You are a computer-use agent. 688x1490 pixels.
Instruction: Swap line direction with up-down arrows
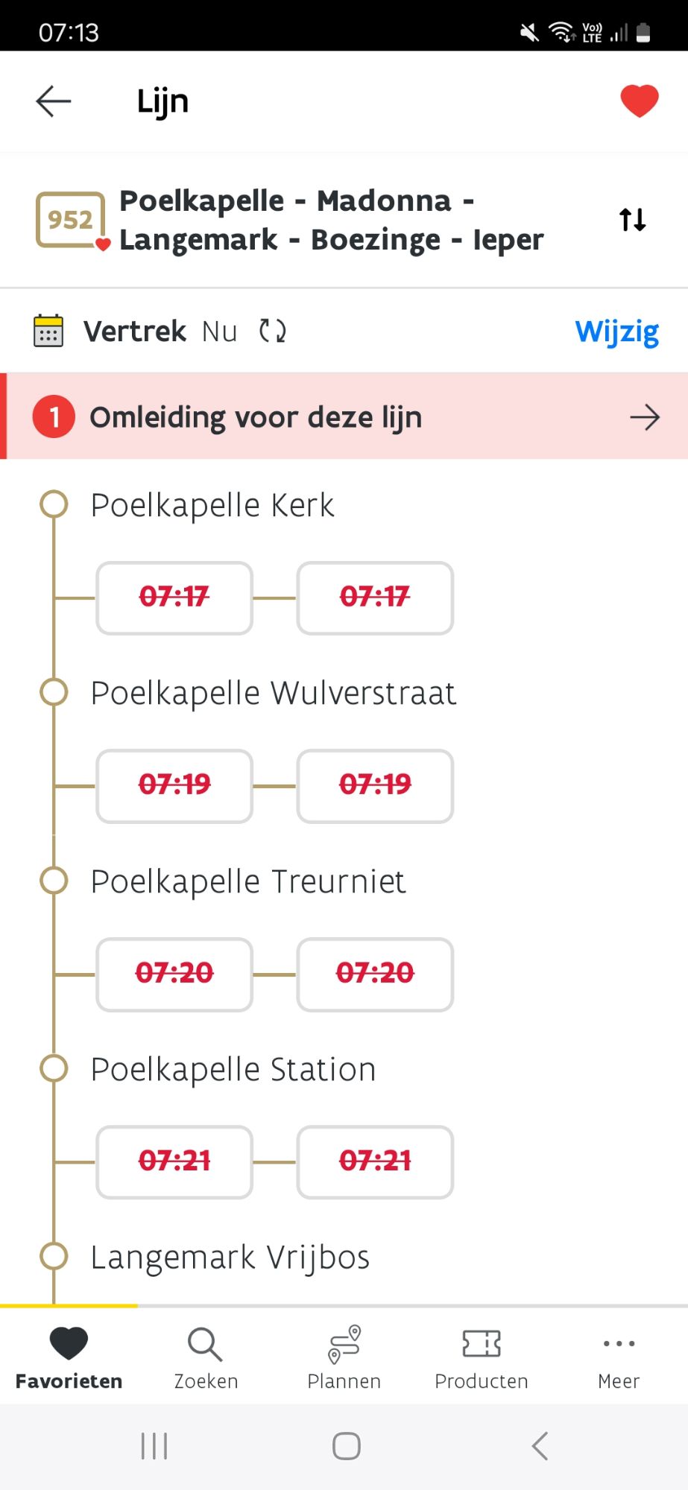632,220
